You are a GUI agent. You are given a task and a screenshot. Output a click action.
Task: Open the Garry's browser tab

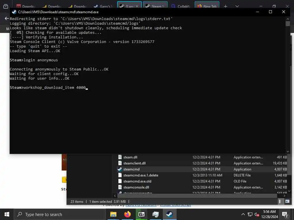[x=103, y=6]
